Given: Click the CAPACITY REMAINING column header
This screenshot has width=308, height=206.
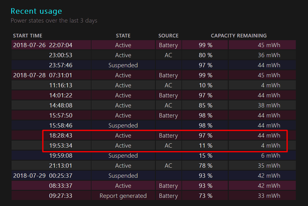Looking at the screenshot, I should coord(238,36).
